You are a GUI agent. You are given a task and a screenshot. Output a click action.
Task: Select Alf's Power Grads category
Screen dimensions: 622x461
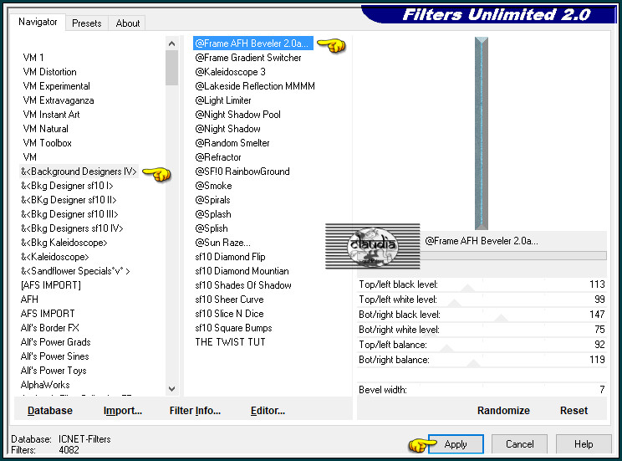(55, 342)
